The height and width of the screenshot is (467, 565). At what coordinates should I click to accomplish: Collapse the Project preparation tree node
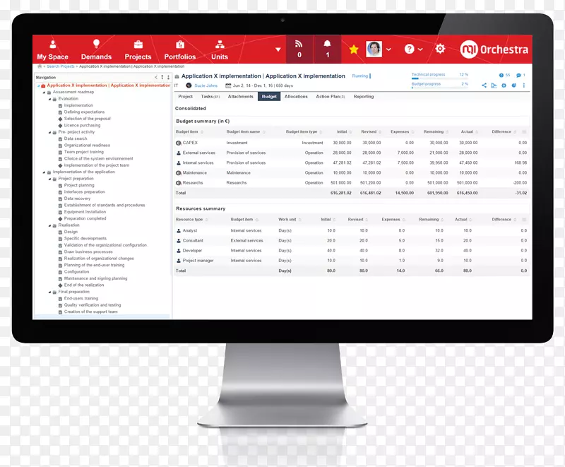49,179
